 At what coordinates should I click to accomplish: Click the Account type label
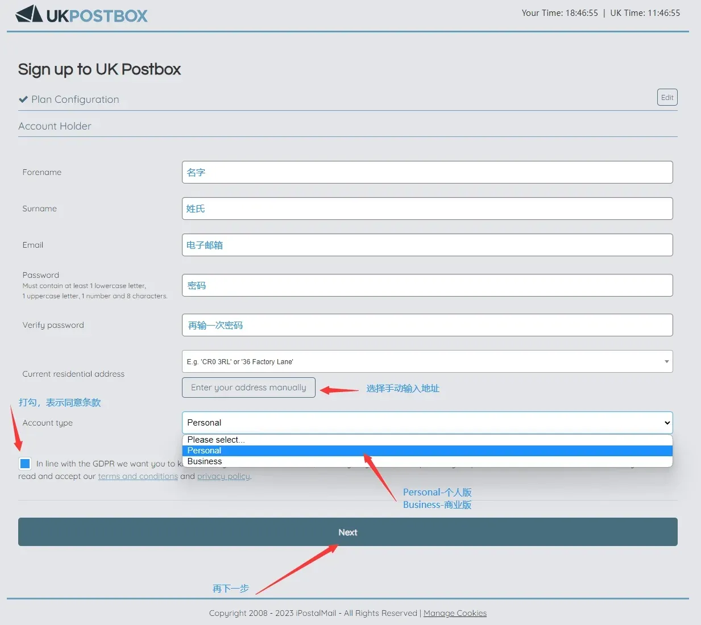pos(48,423)
